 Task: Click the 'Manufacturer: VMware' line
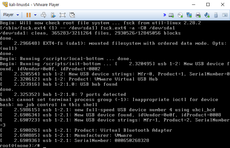coord(66,135)
